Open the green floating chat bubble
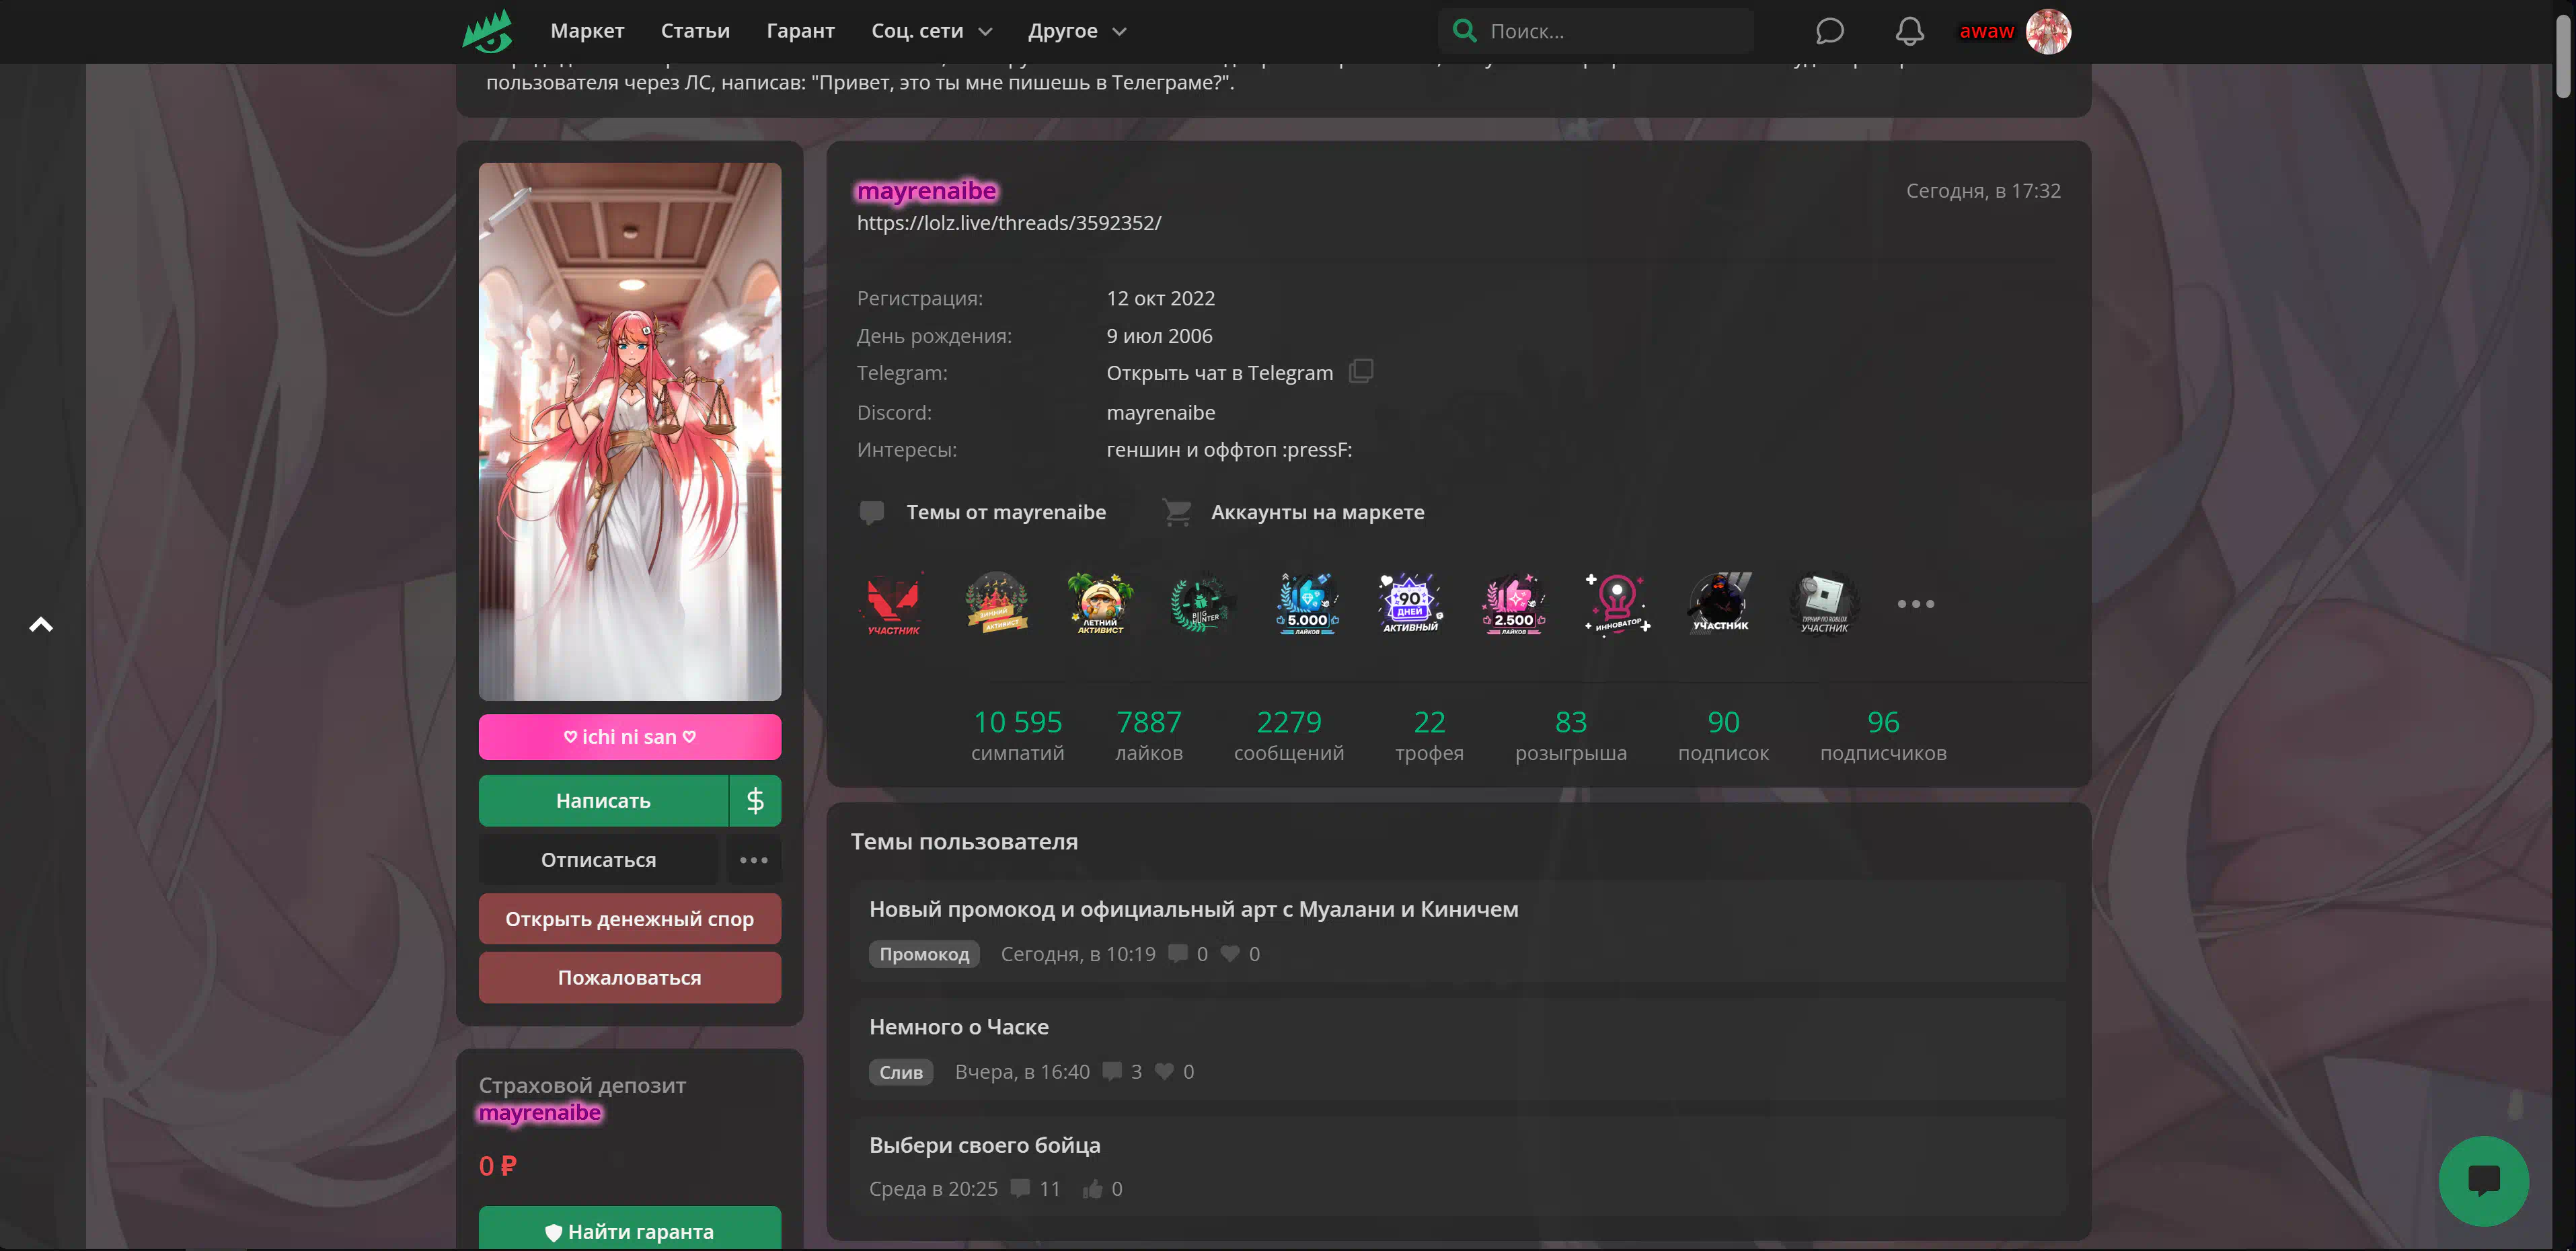Screen dimensions: 2576x1251 coord(2483,1181)
